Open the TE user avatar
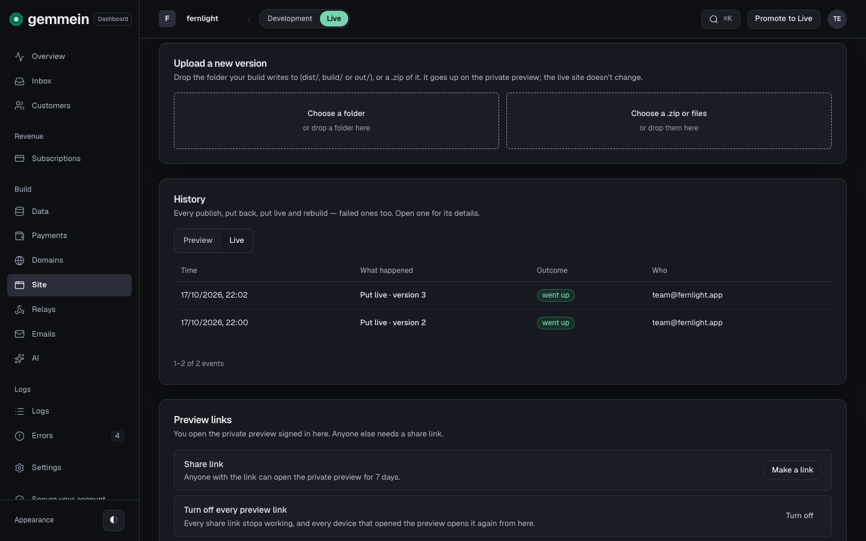The height and width of the screenshot is (541, 866). coord(837,19)
